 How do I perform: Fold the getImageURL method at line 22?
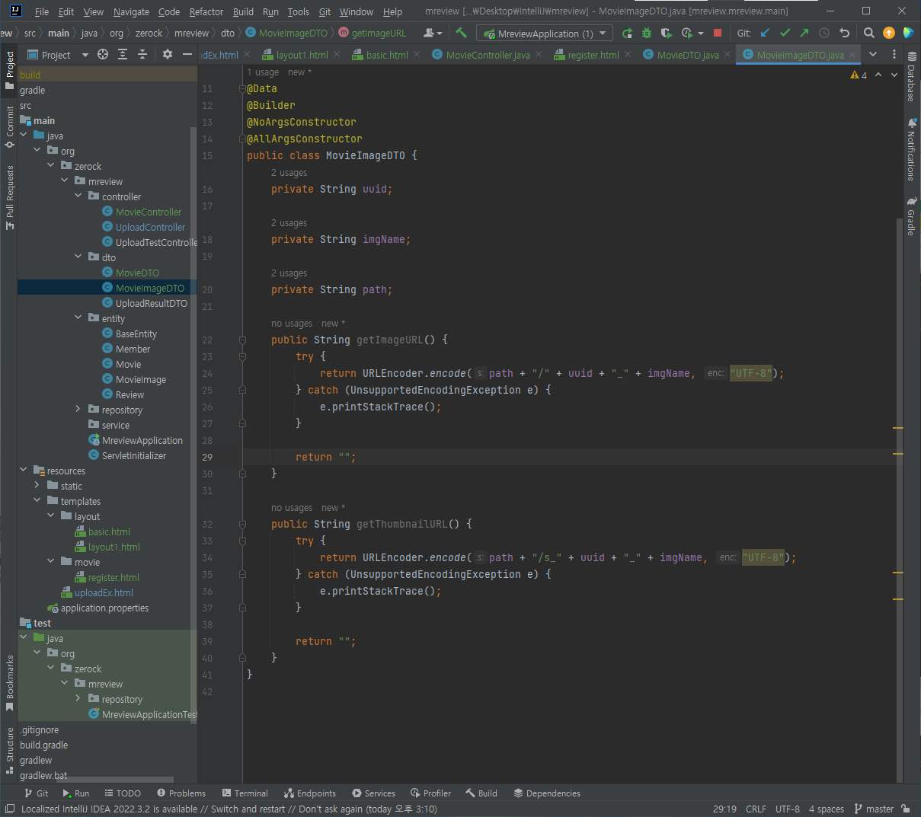(242, 340)
